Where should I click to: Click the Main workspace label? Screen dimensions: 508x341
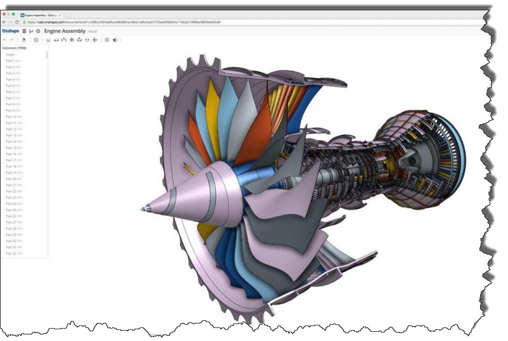tap(92, 31)
